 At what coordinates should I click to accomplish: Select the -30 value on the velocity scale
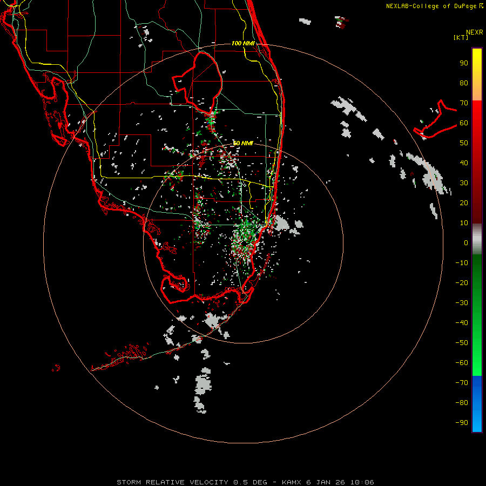[462, 303]
